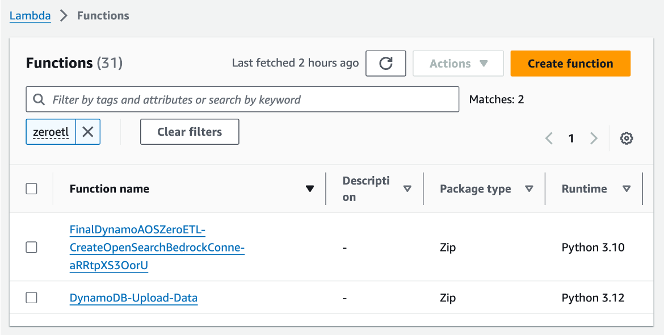Sort by Runtime column arrow
Screen dimensions: 664x335
point(627,189)
